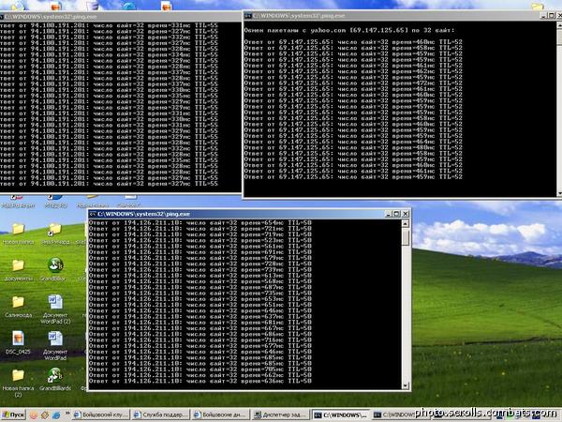Maximize the bottom ping.exe window
This screenshot has height=422, width=562.
(x=396, y=214)
